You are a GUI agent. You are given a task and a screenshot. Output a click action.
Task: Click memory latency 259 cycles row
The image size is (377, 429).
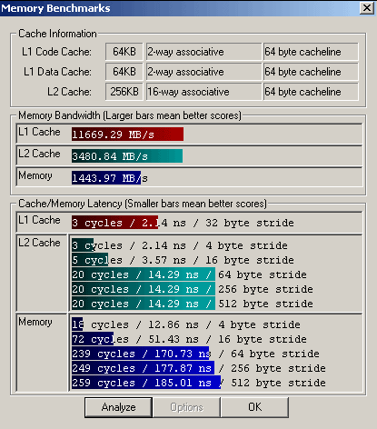click(x=199, y=383)
